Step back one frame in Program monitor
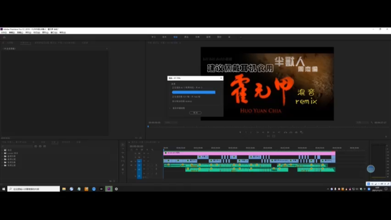Viewport: 391px width, 220px height. [x=263, y=132]
